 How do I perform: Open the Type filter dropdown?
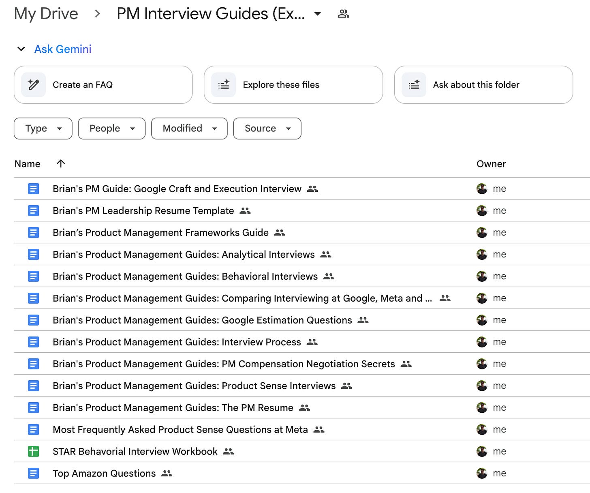point(43,129)
